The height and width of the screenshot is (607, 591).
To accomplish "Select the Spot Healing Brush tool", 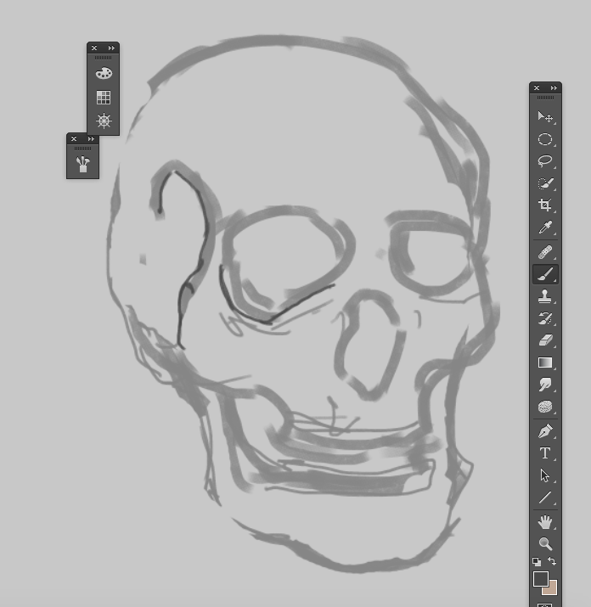I will (545, 252).
